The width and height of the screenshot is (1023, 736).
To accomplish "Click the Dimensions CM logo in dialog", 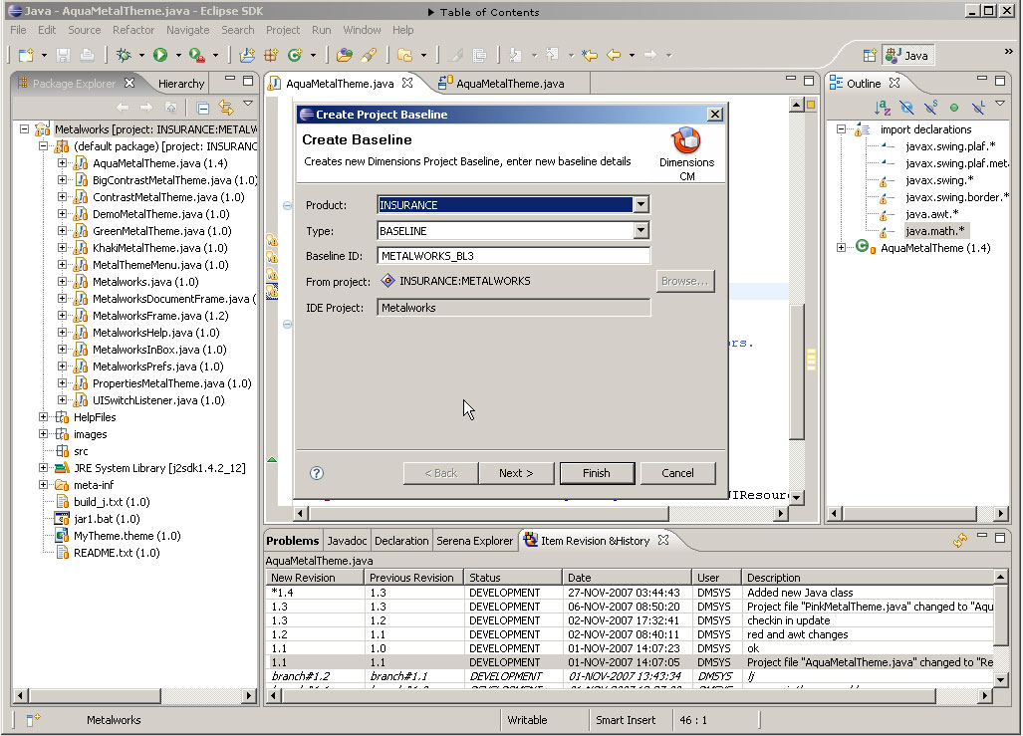I will pyautogui.click(x=686, y=139).
